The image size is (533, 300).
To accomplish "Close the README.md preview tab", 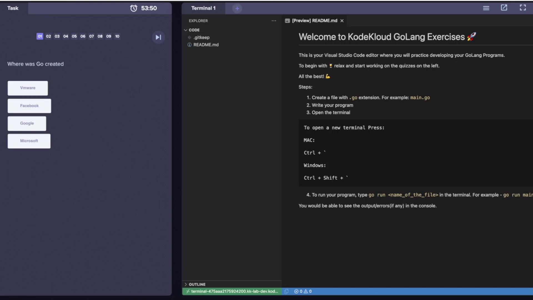I will (342, 21).
